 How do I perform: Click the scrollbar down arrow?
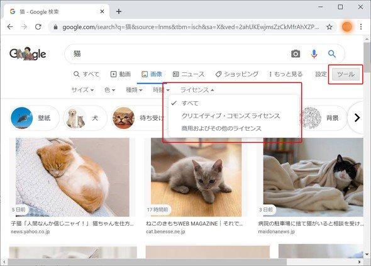(367, 255)
